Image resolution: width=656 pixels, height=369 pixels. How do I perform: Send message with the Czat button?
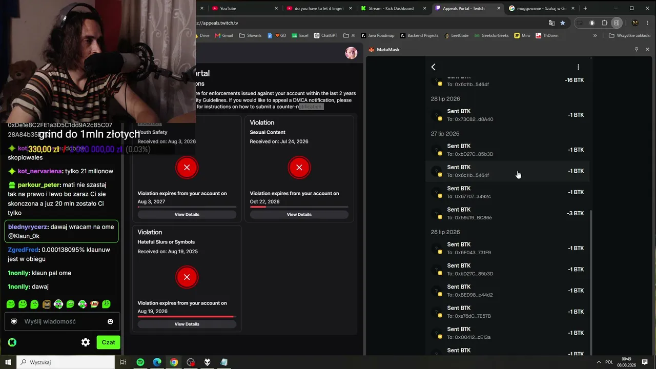(108, 342)
